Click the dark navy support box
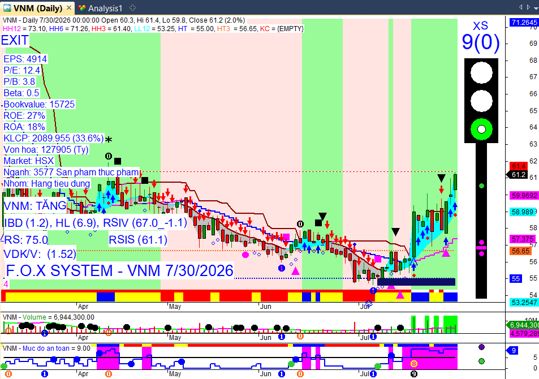539x379 pixels. (x=416, y=282)
